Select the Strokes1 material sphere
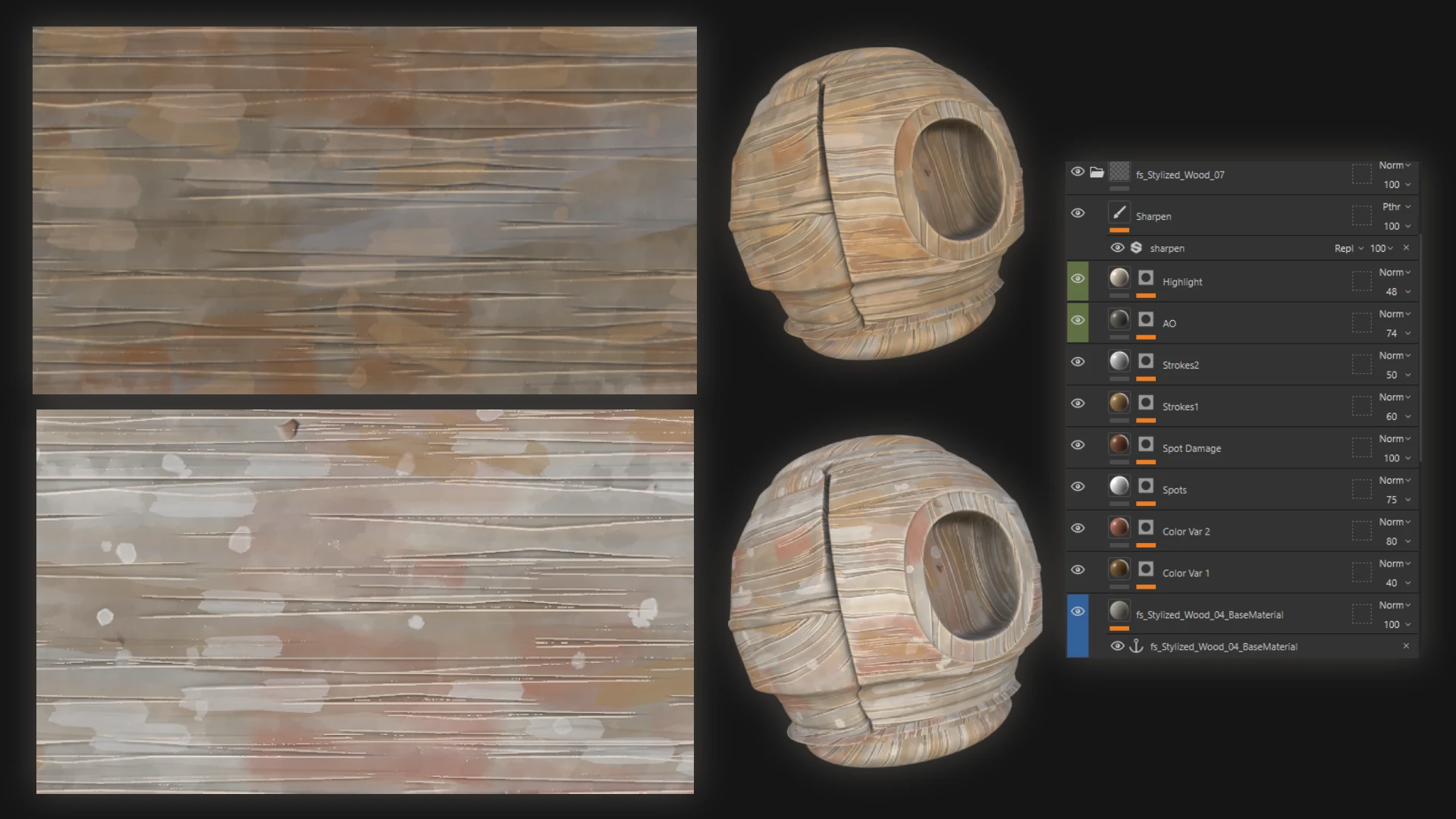1456x819 pixels. tap(1119, 403)
